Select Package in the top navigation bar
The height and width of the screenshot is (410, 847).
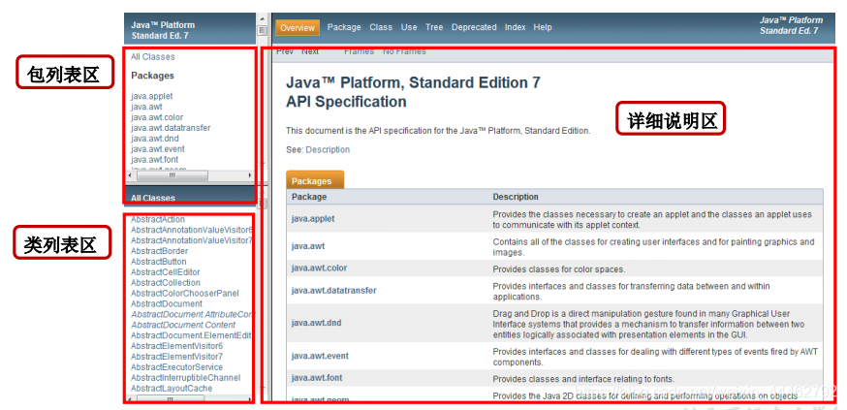(x=344, y=27)
